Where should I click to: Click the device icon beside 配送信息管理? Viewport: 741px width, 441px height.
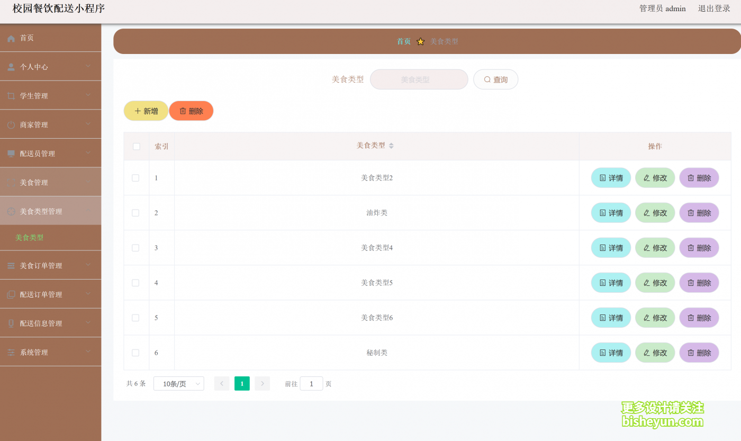pos(11,323)
